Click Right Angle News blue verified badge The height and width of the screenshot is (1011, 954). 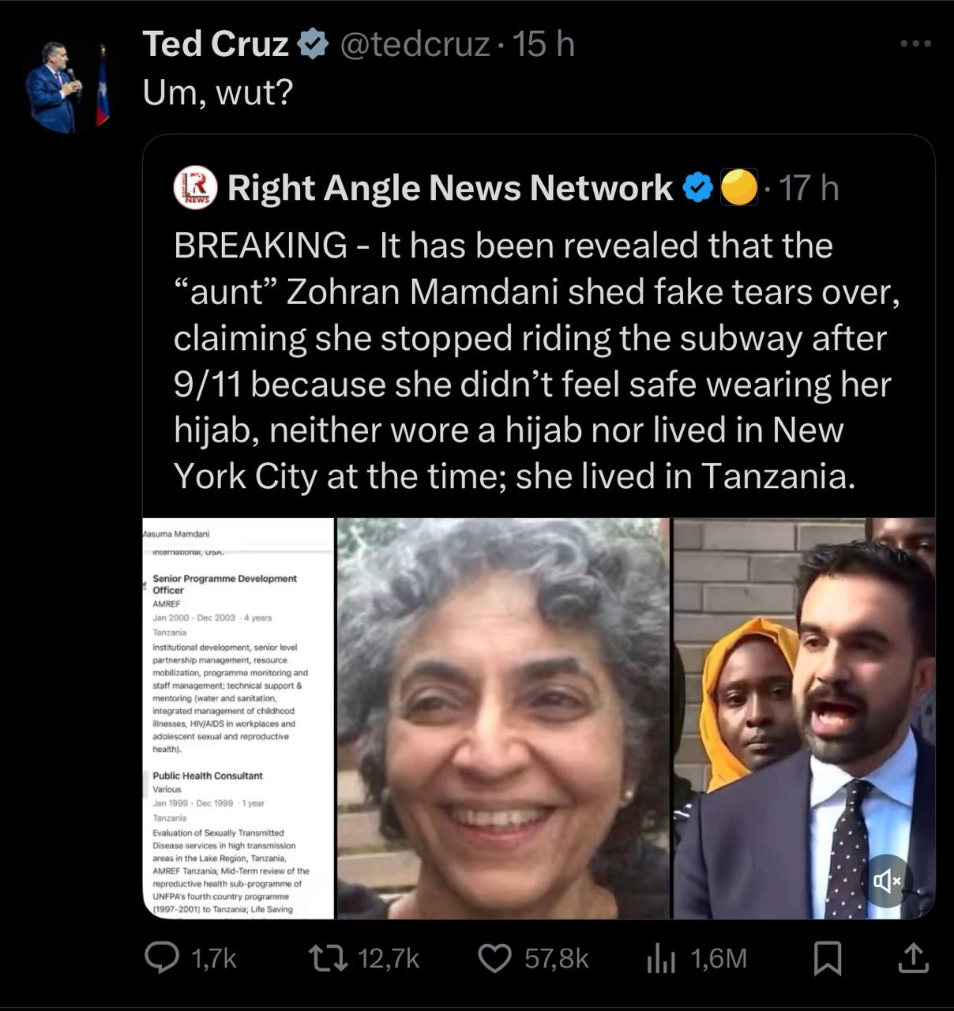point(697,188)
